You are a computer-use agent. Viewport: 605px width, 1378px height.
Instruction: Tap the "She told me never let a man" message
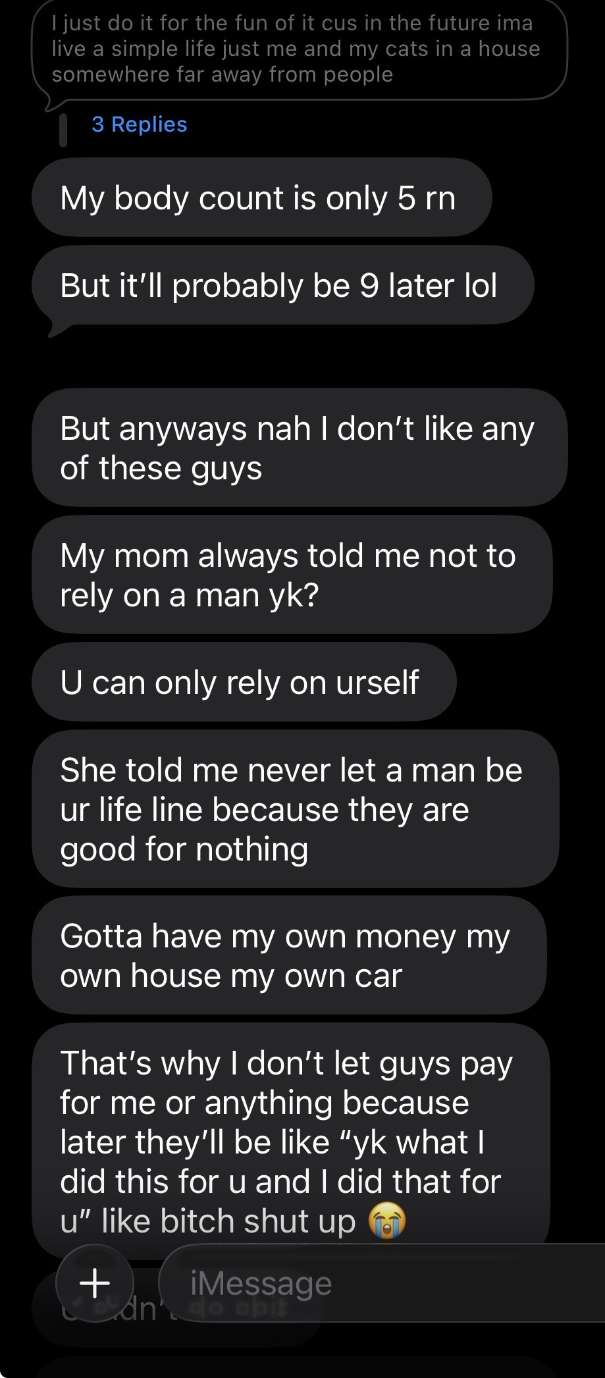(295, 809)
